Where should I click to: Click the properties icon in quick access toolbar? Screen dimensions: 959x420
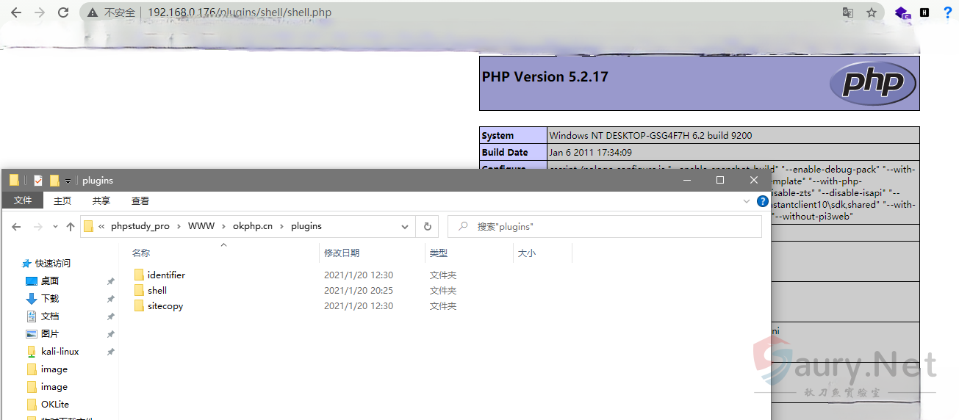click(x=38, y=181)
